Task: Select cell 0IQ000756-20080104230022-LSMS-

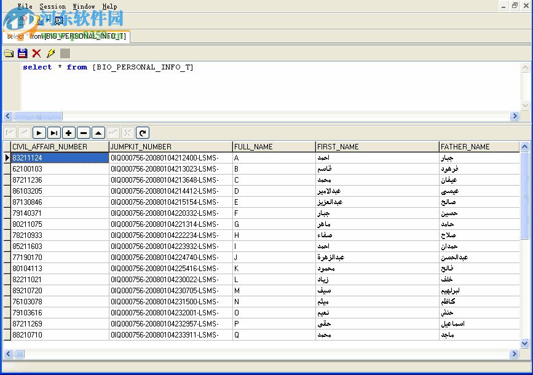Action: (x=171, y=280)
